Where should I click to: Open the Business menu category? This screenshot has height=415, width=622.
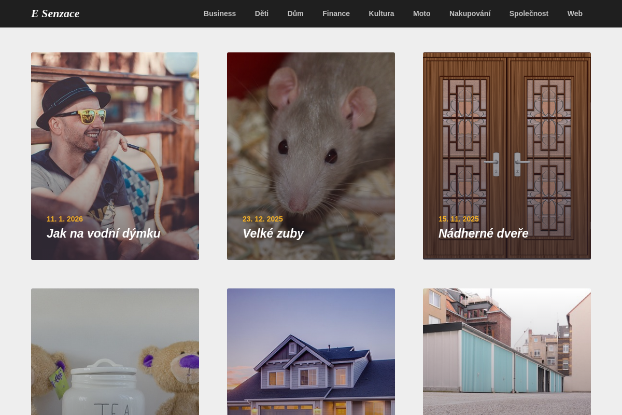(220, 13)
